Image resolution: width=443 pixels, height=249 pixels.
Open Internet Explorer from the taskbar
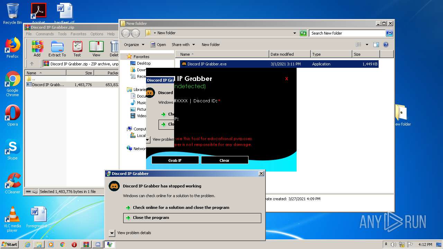(27, 245)
